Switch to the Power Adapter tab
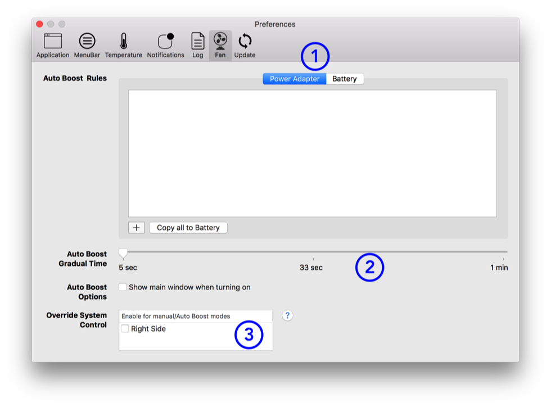Viewport: 551px width, 407px height. [x=294, y=79]
